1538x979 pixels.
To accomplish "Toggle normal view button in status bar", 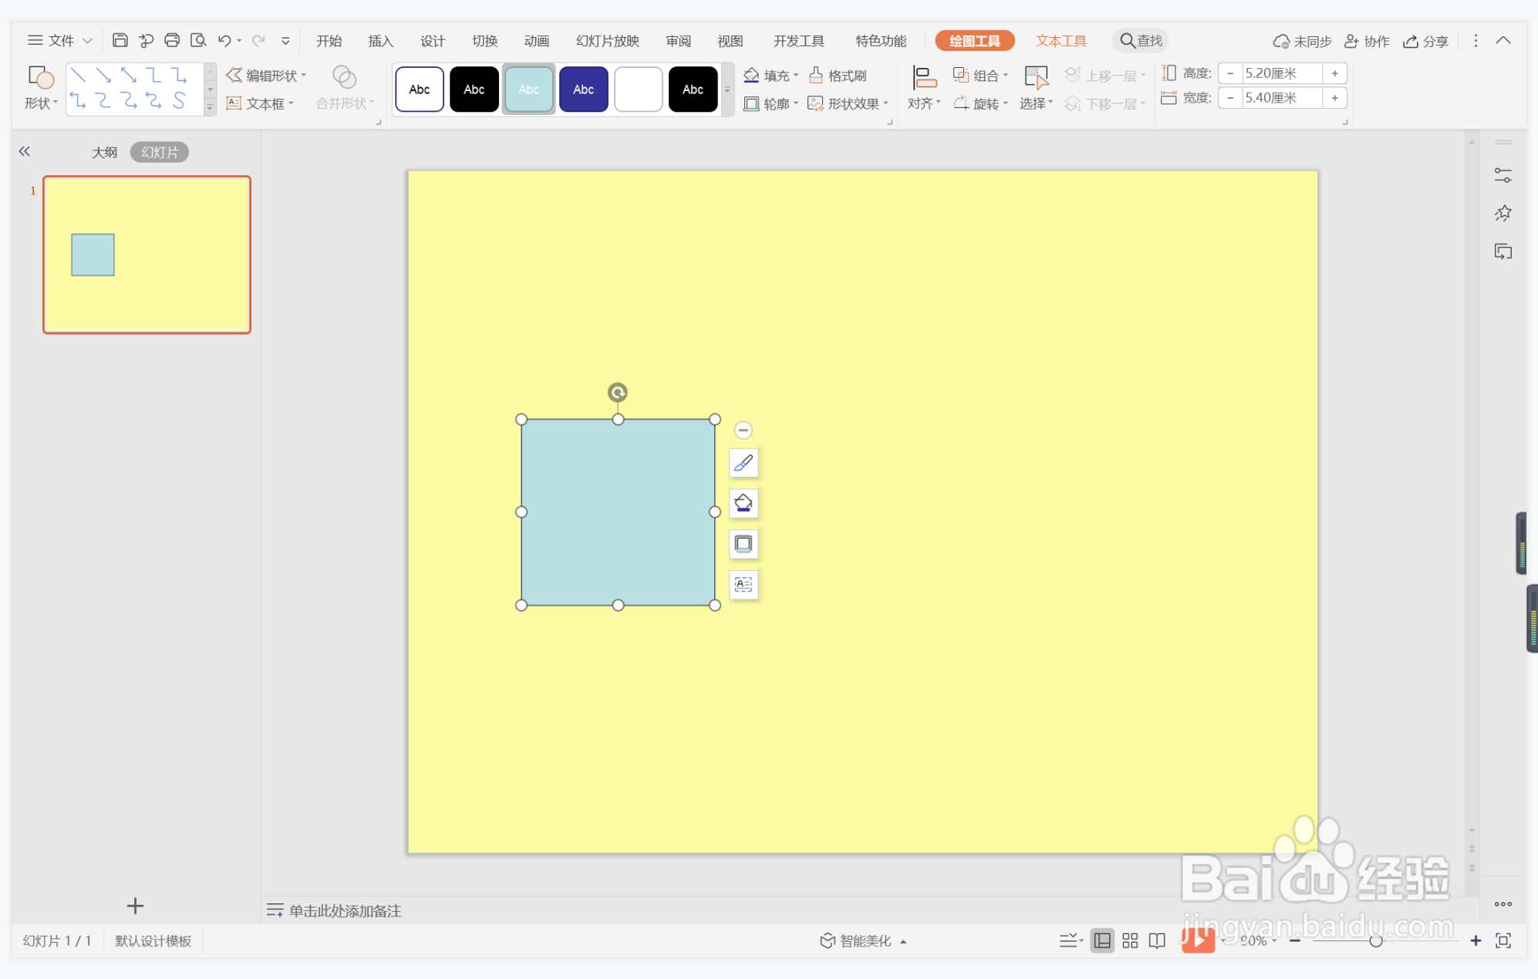I will (x=1102, y=940).
